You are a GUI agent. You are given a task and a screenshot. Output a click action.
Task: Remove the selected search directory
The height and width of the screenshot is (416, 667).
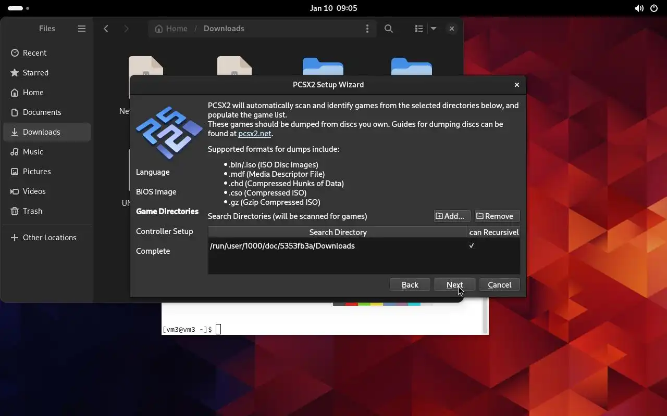coord(497,216)
